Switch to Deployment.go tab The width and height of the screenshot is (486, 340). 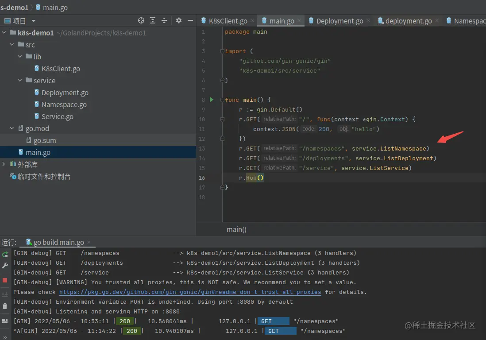point(339,21)
